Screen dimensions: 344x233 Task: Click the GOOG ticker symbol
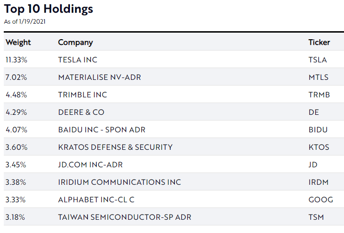click(321, 199)
